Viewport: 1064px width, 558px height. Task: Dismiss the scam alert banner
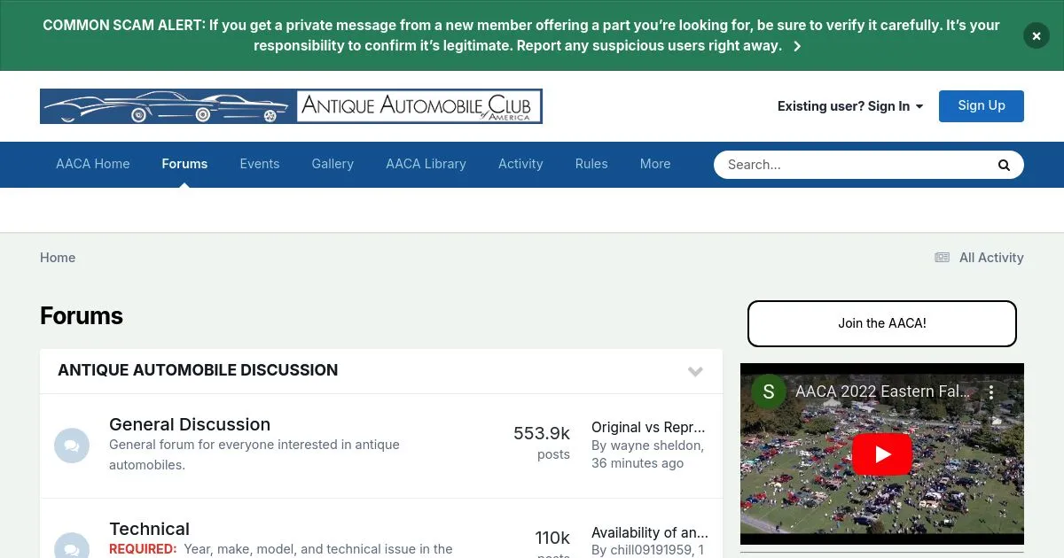click(1036, 35)
